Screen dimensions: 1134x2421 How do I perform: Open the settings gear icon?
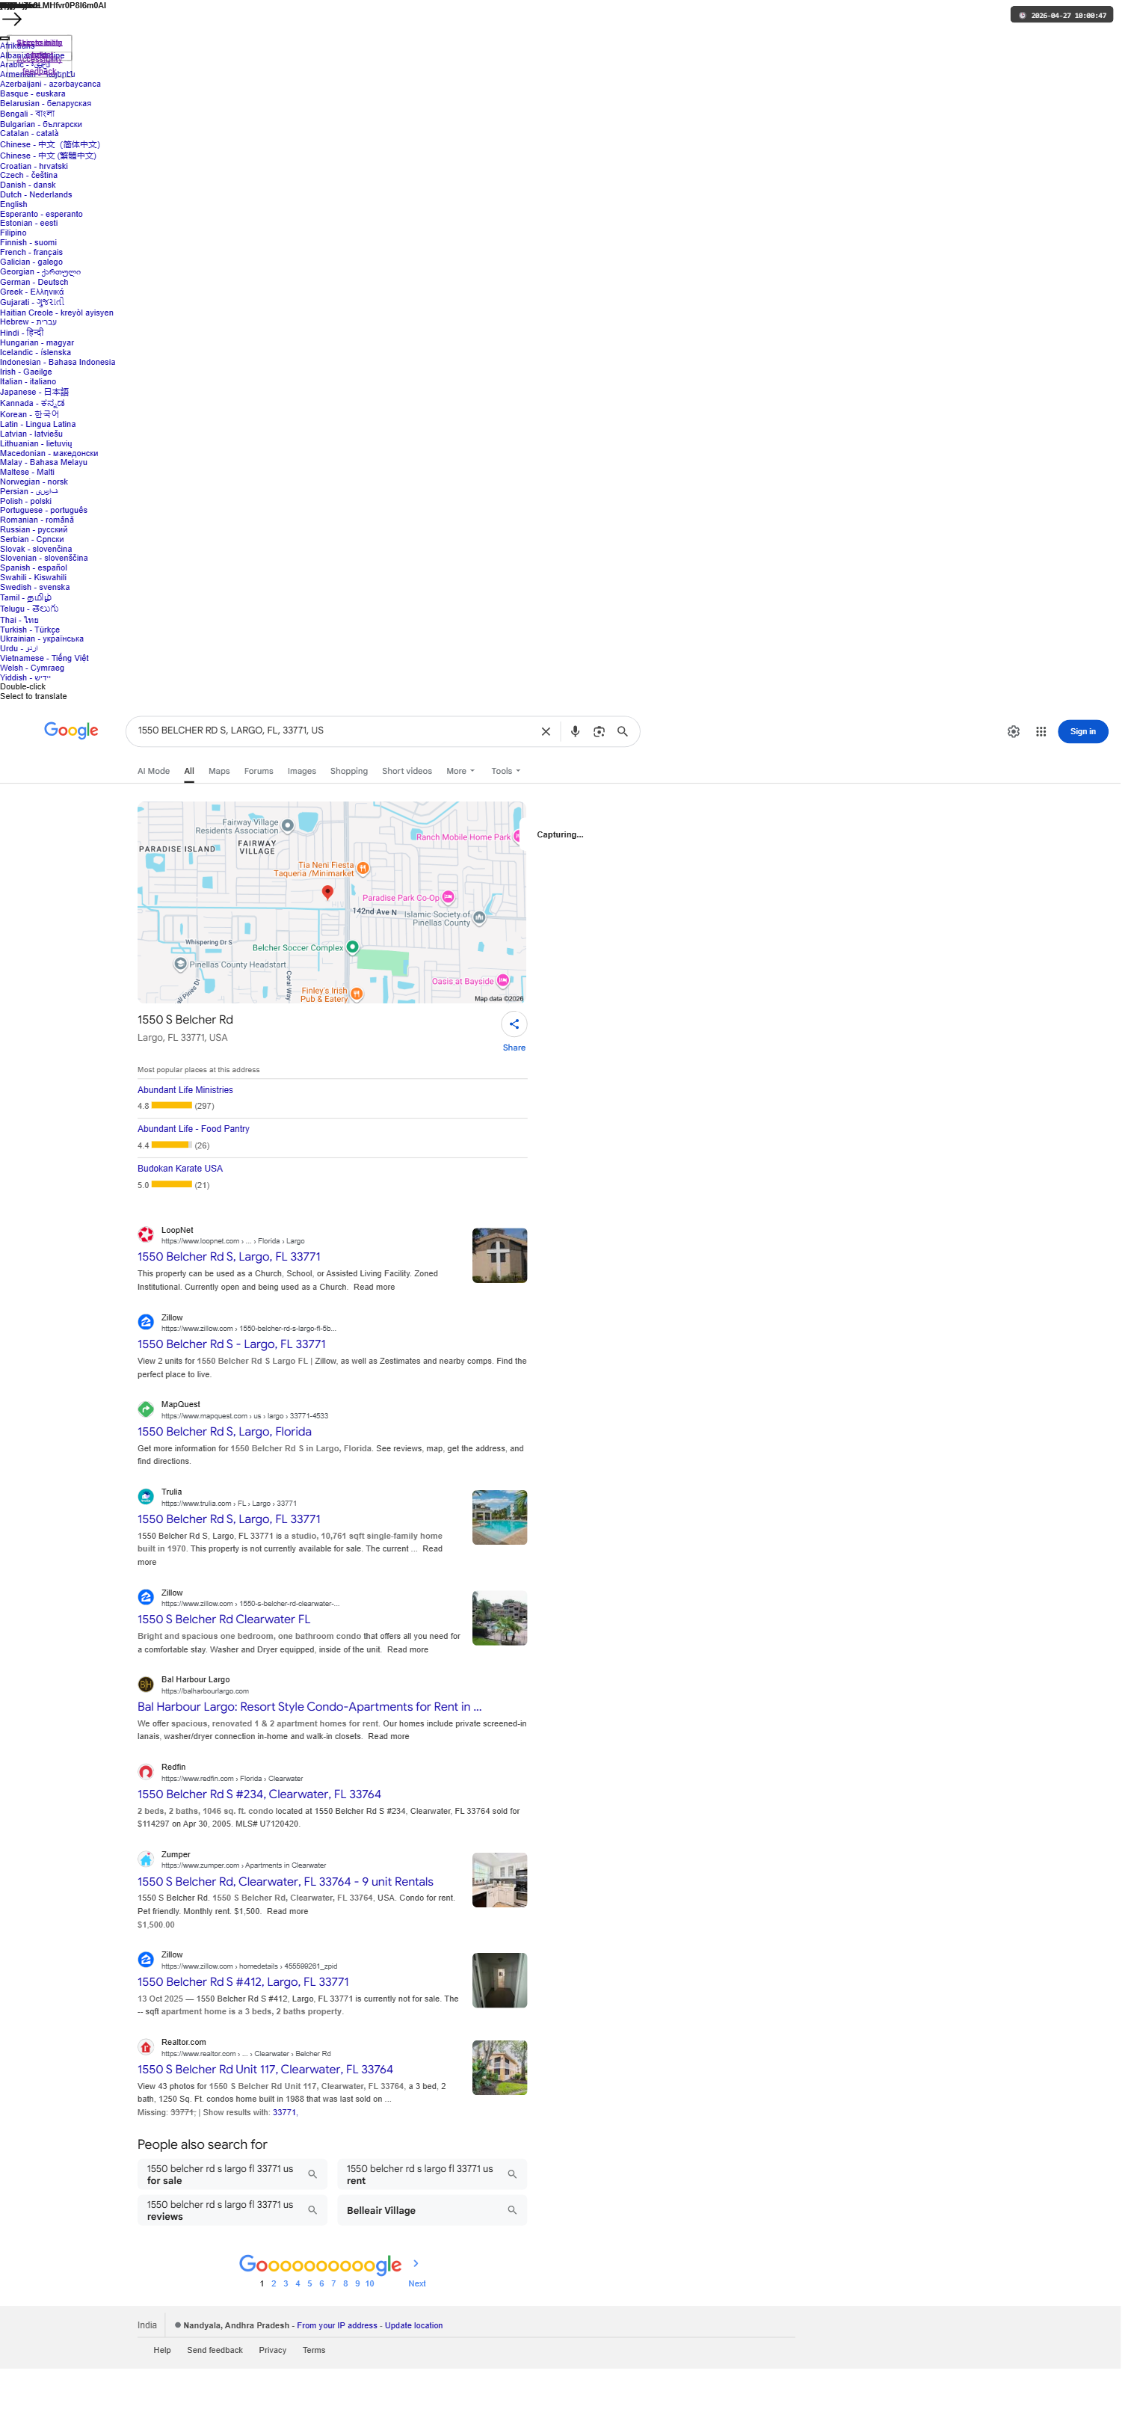(1014, 732)
